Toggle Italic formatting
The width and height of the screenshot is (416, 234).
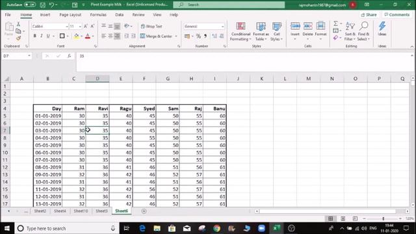click(42, 36)
